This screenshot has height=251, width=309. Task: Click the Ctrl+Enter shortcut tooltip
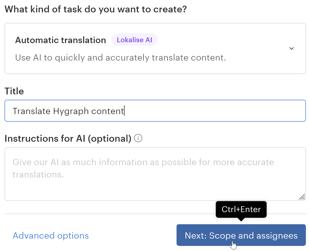(x=241, y=209)
